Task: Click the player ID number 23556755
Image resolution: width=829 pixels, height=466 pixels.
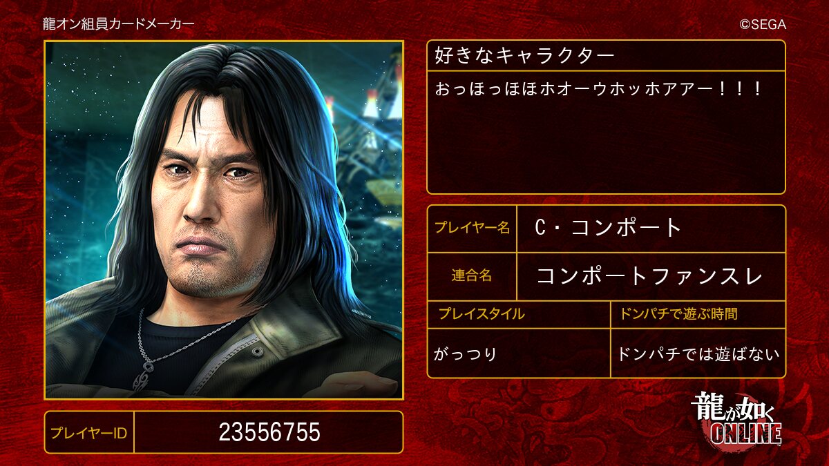Action: click(x=269, y=433)
